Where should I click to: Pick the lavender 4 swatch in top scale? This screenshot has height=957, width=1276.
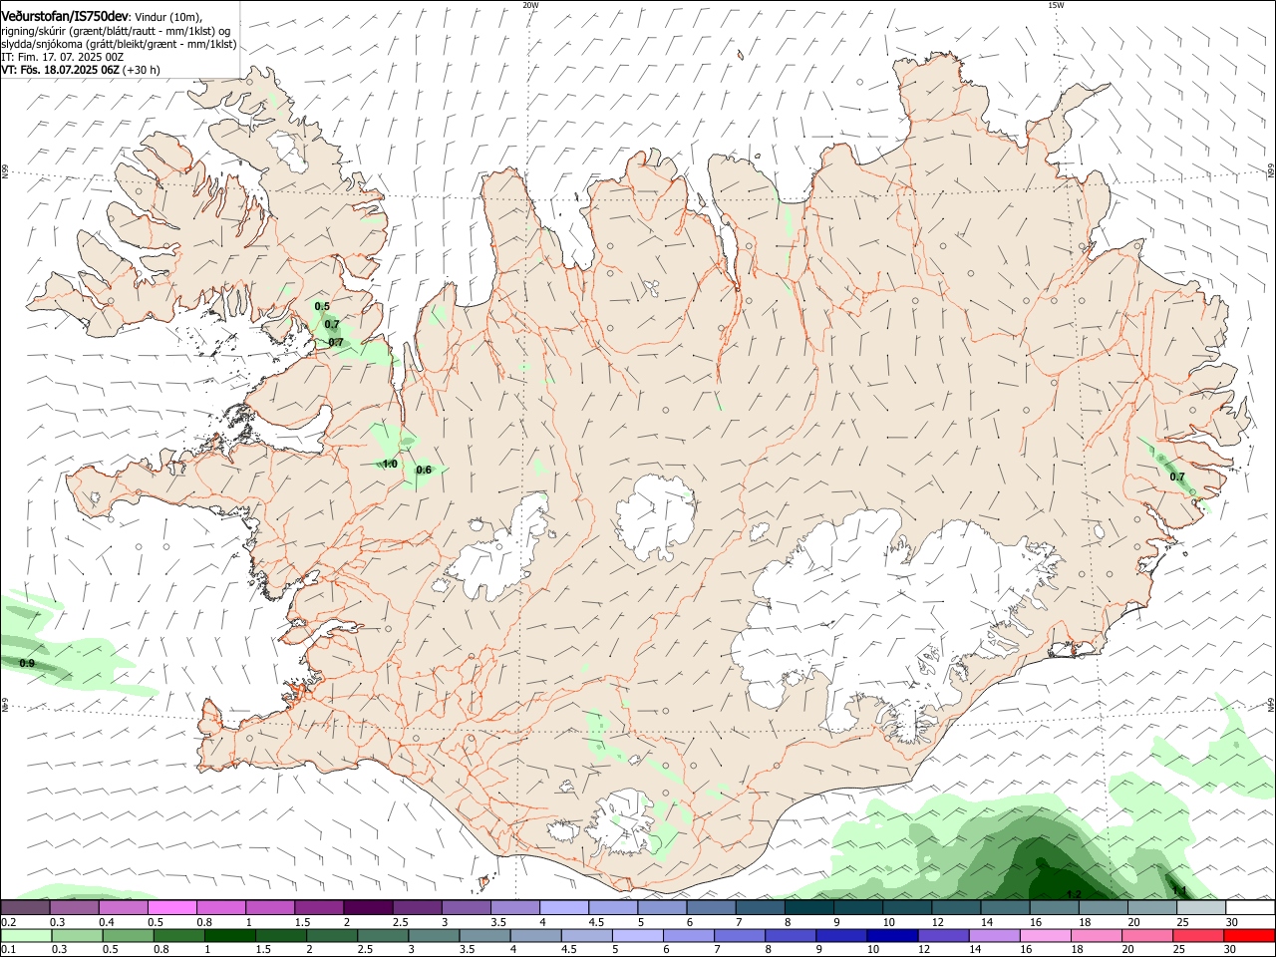(x=563, y=907)
